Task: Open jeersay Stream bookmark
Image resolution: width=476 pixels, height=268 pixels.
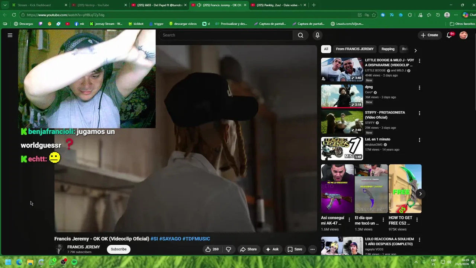Action: click(106, 24)
